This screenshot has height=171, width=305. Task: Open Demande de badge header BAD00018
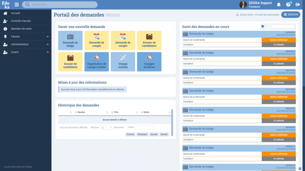[x=239, y=167]
